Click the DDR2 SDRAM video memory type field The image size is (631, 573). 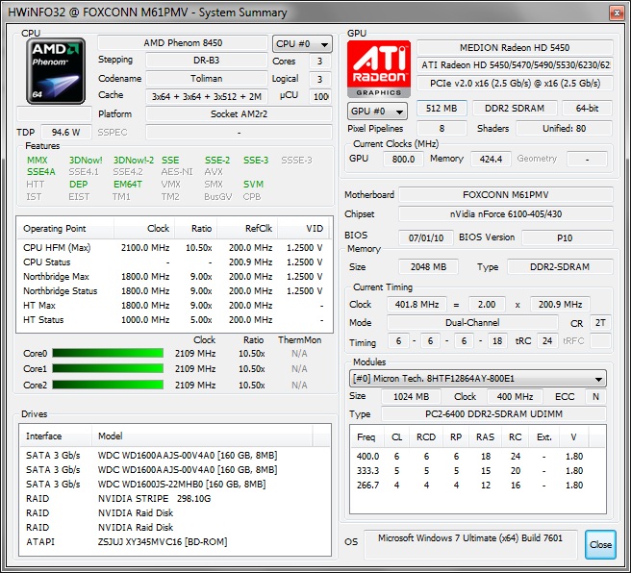pos(515,109)
